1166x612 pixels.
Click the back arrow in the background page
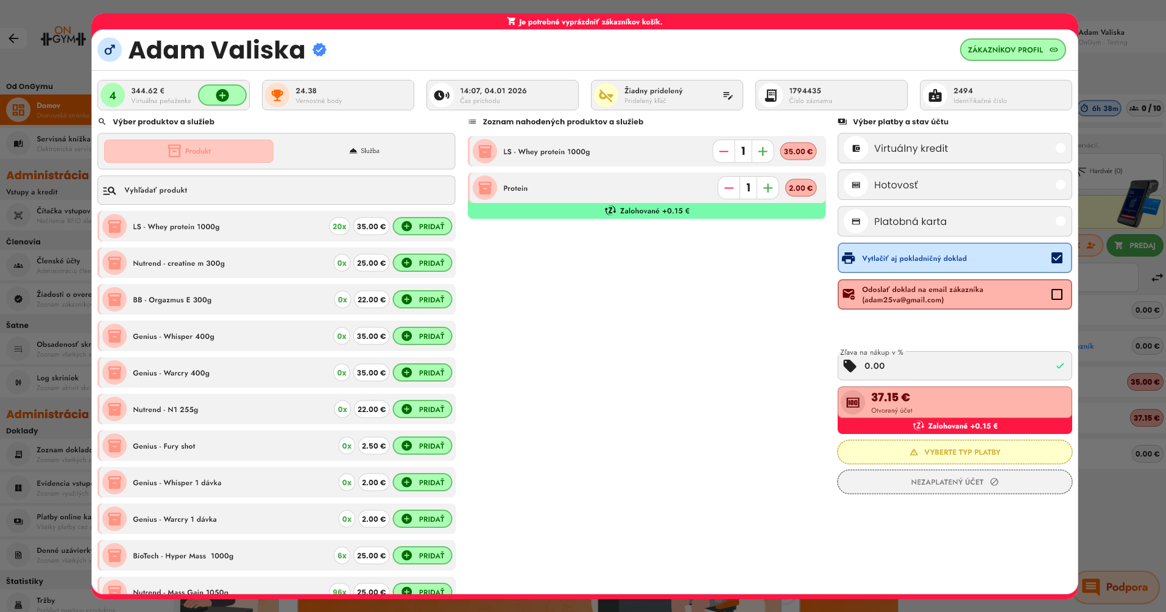pos(13,38)
